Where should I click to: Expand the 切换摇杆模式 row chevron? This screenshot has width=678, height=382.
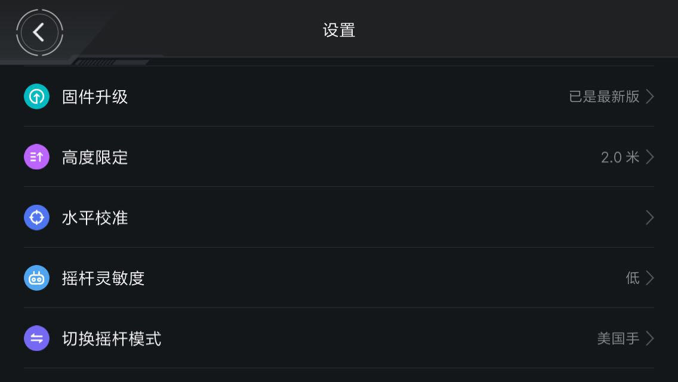650,338
